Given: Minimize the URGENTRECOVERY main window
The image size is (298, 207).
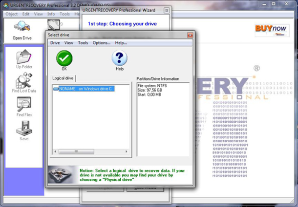Looking at the screenshot, I should click(x=264, y=4).
